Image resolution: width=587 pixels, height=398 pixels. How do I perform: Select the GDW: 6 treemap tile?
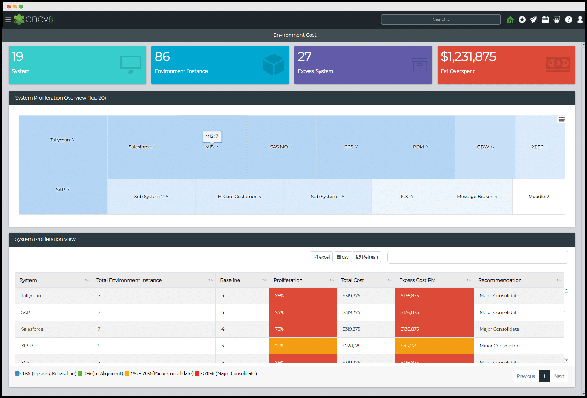point(485,147)
